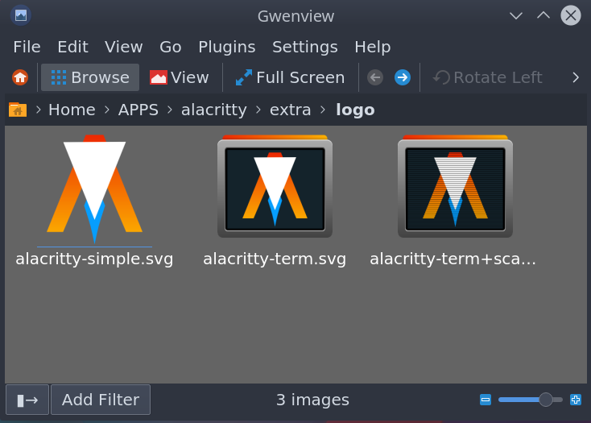Switch to Browse mode
This screenshot has height=423, width=591.
pyautogui.click(x=90, y=77)
